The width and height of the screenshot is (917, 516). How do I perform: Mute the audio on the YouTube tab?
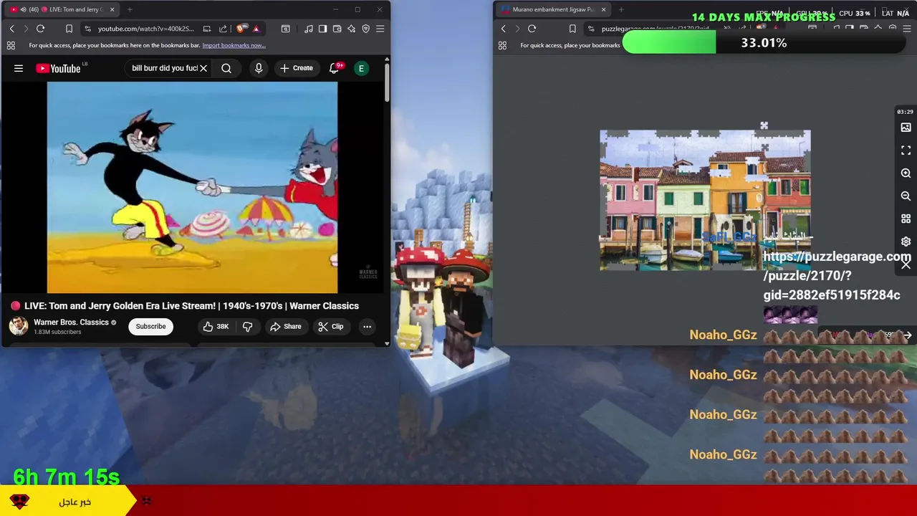point(23,9)
